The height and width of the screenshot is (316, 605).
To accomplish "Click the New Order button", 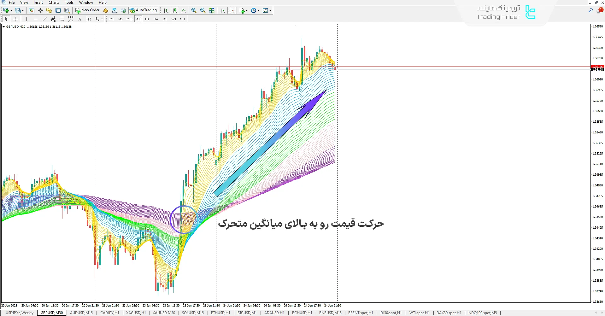I will 87,10.
